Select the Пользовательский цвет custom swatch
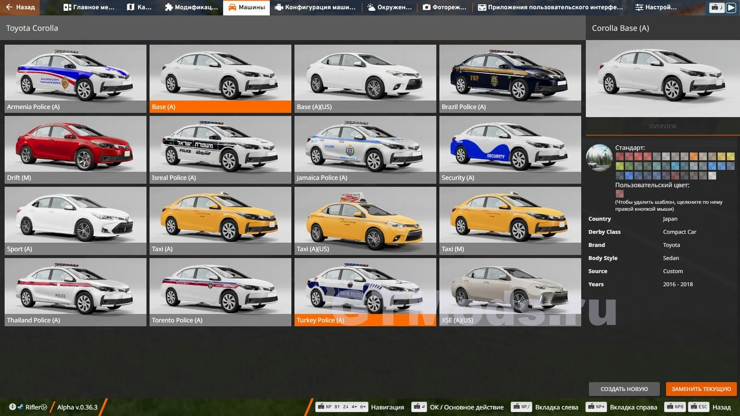 coord(620,193)
